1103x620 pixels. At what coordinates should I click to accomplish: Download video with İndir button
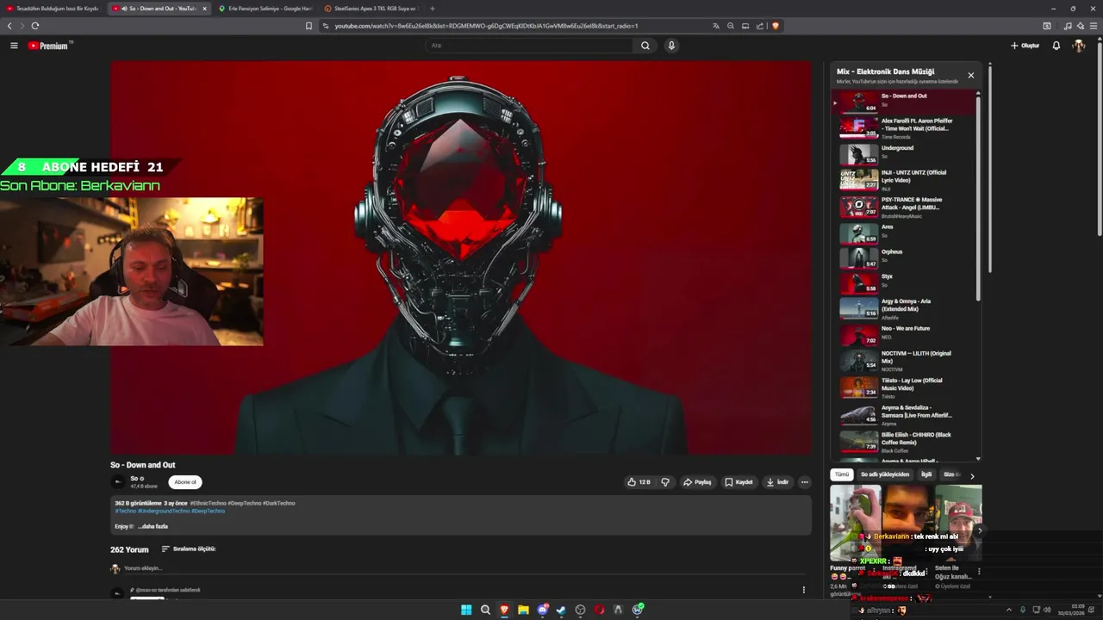click(777, 482)
